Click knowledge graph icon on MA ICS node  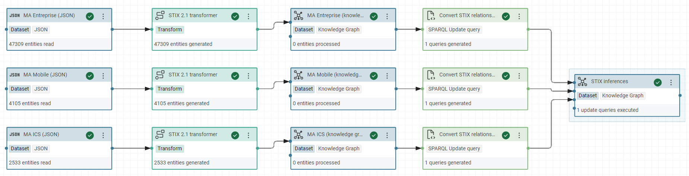[298, 135]
